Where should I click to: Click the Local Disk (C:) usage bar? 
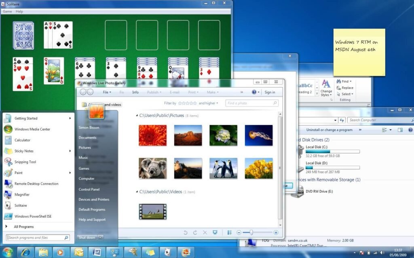332,152
